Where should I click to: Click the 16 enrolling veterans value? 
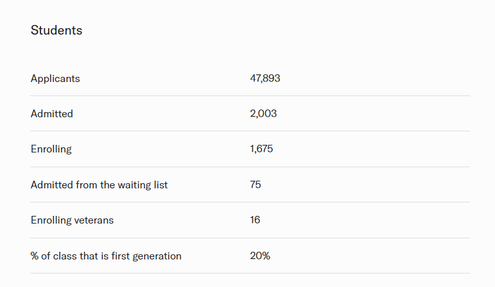(255, 220)
